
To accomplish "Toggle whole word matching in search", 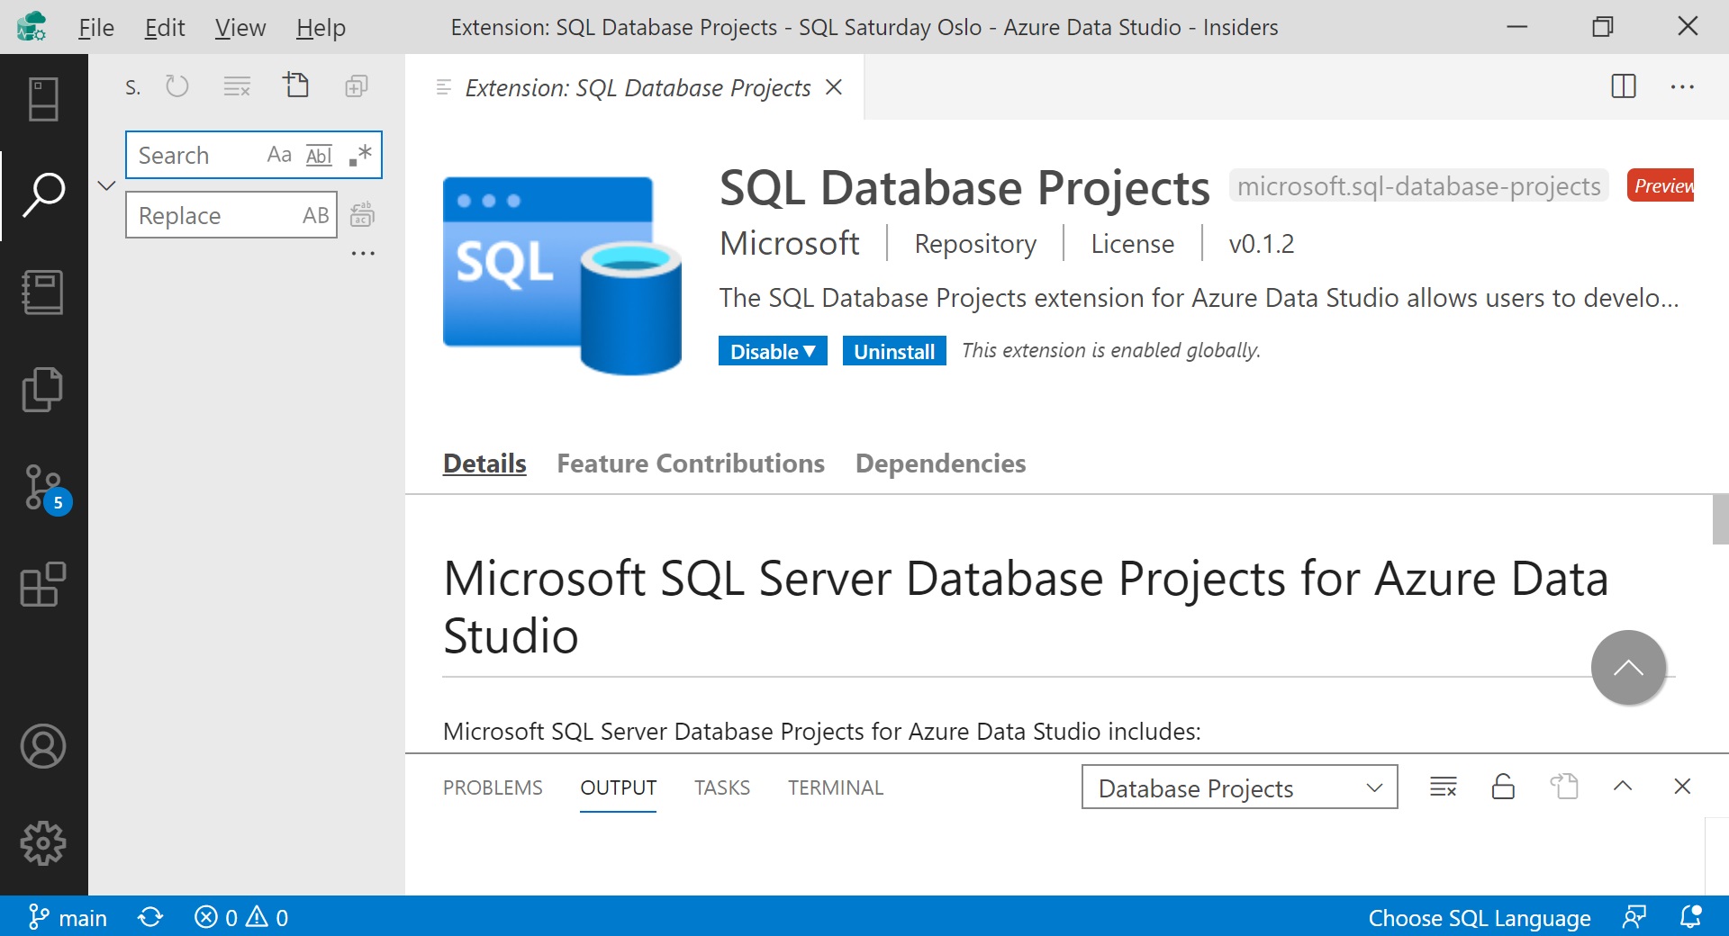I will pyautogui.click(x=318, y=154).
